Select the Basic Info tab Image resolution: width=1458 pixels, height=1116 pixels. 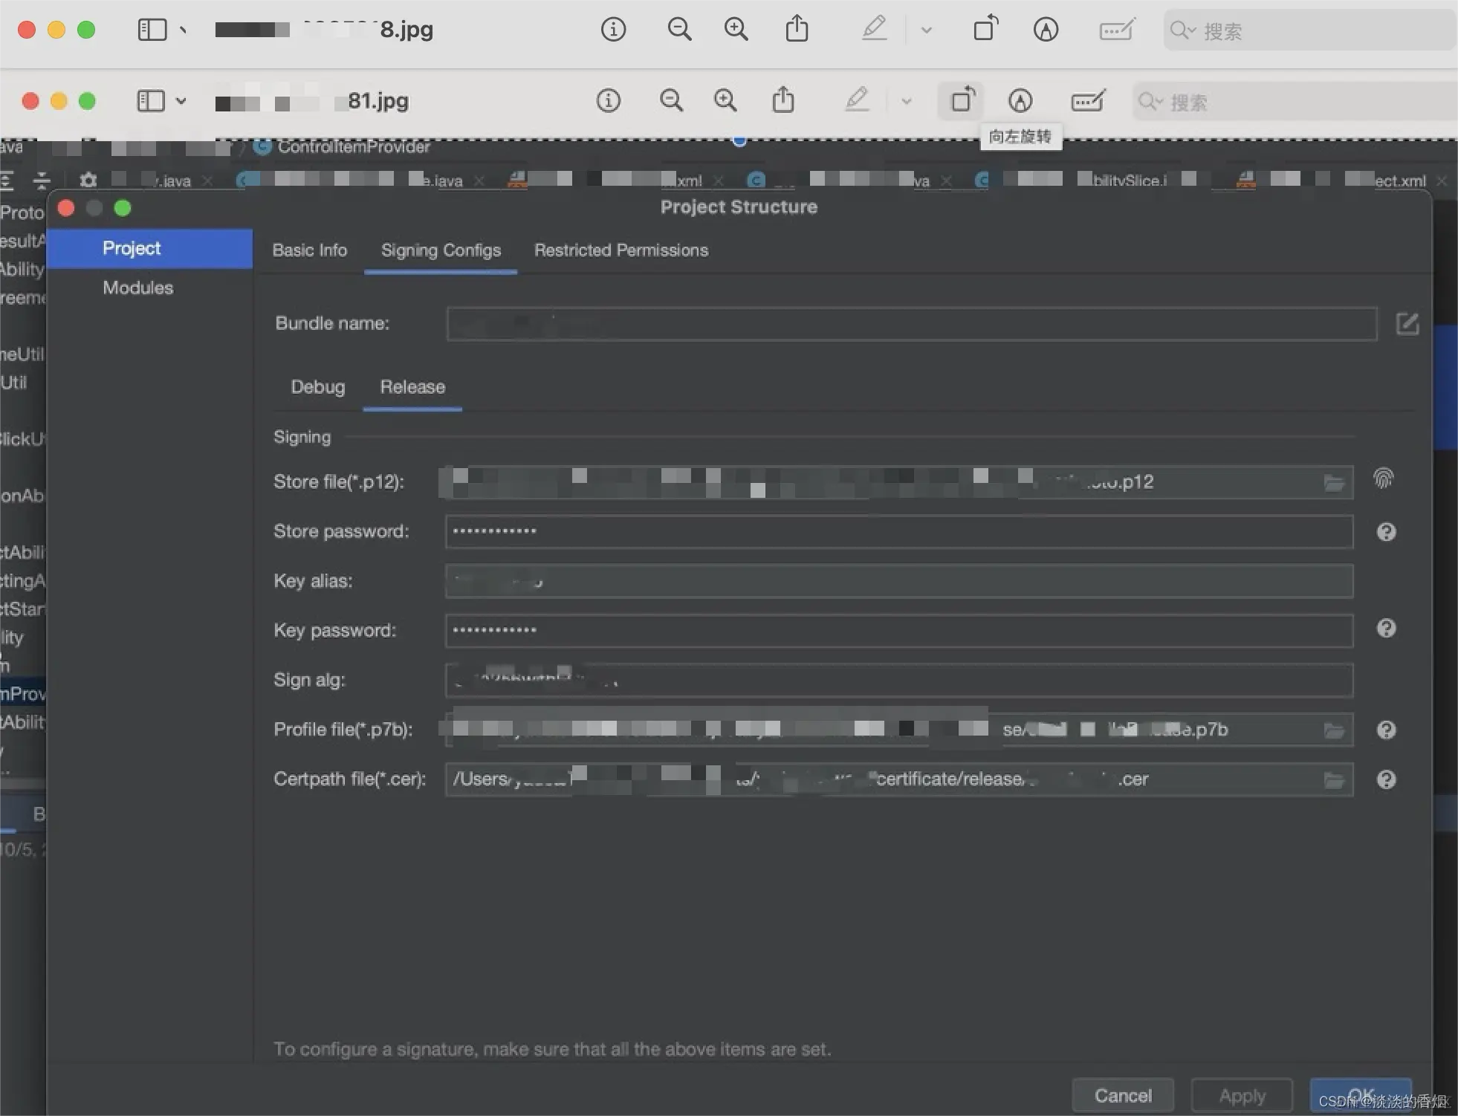coord(309,250)
